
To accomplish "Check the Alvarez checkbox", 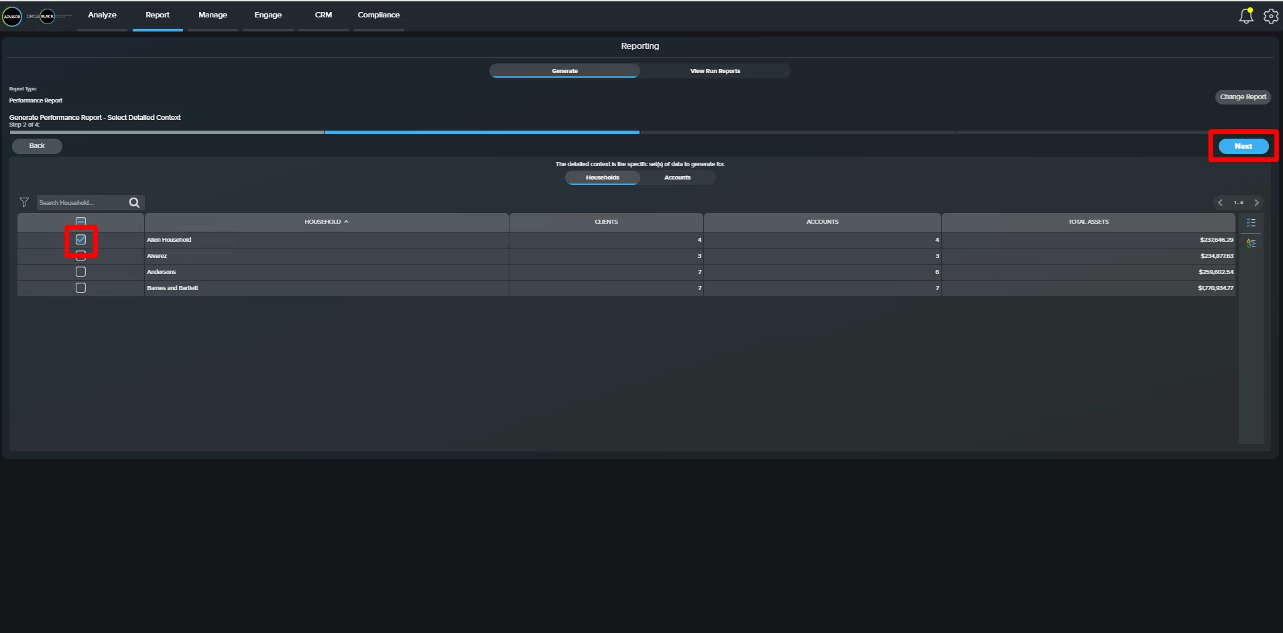I will (80, 256).
